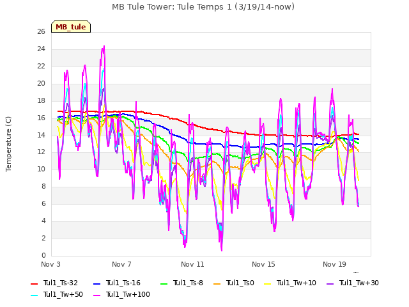Click the green Tul1_Ts-8 color swatch

164,284
